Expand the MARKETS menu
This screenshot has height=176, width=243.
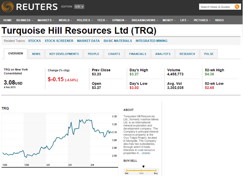46,20
